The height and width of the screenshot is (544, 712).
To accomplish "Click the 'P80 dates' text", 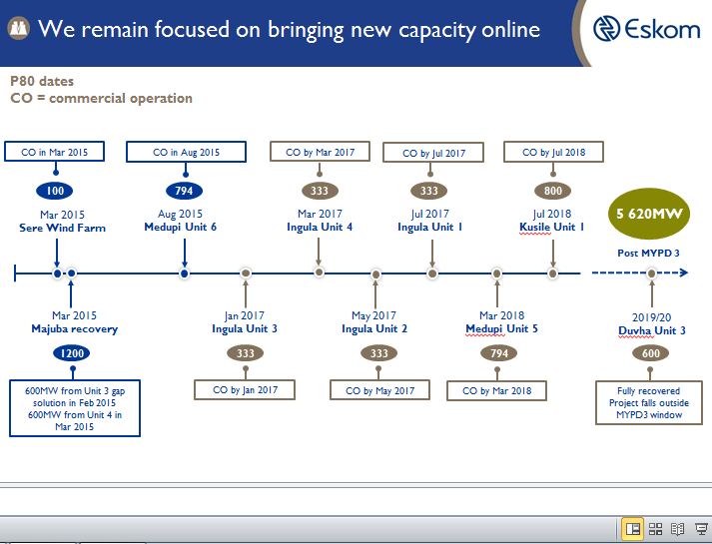I will tap(42, 81).
